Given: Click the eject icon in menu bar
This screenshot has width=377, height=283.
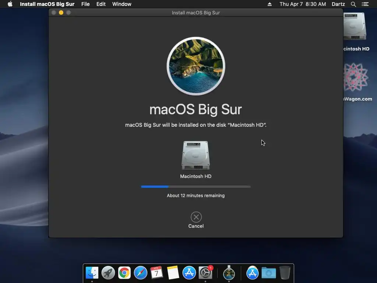Looking at the screenshot, I should point(269,4).
